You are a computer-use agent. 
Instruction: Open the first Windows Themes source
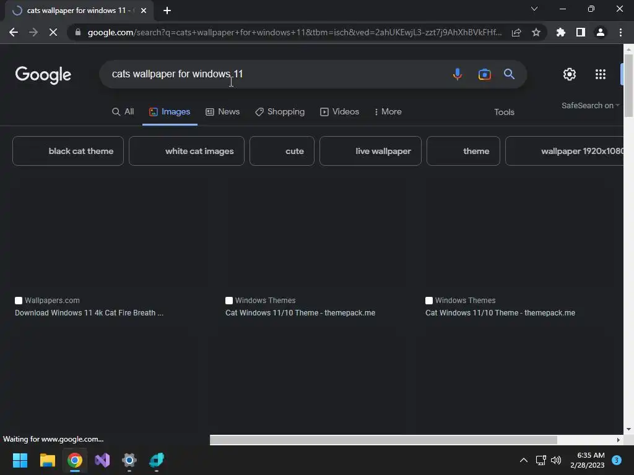(x=261, y=301)
